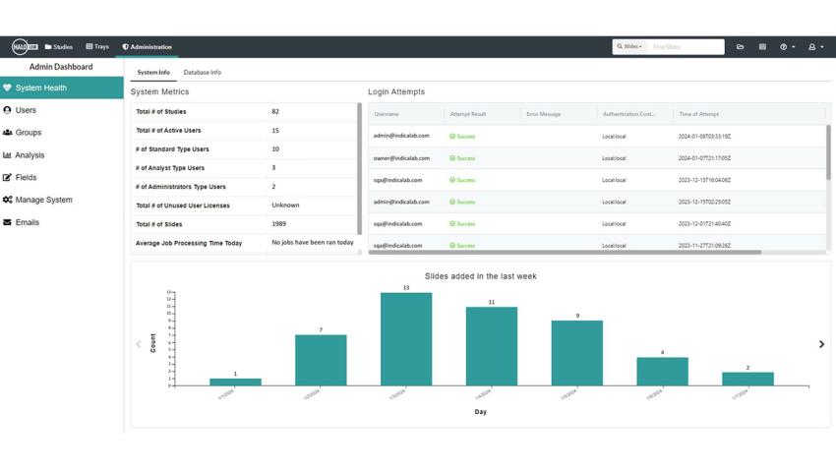
Task: Expand the Slides search type dropdown
Action: [629, 46]
